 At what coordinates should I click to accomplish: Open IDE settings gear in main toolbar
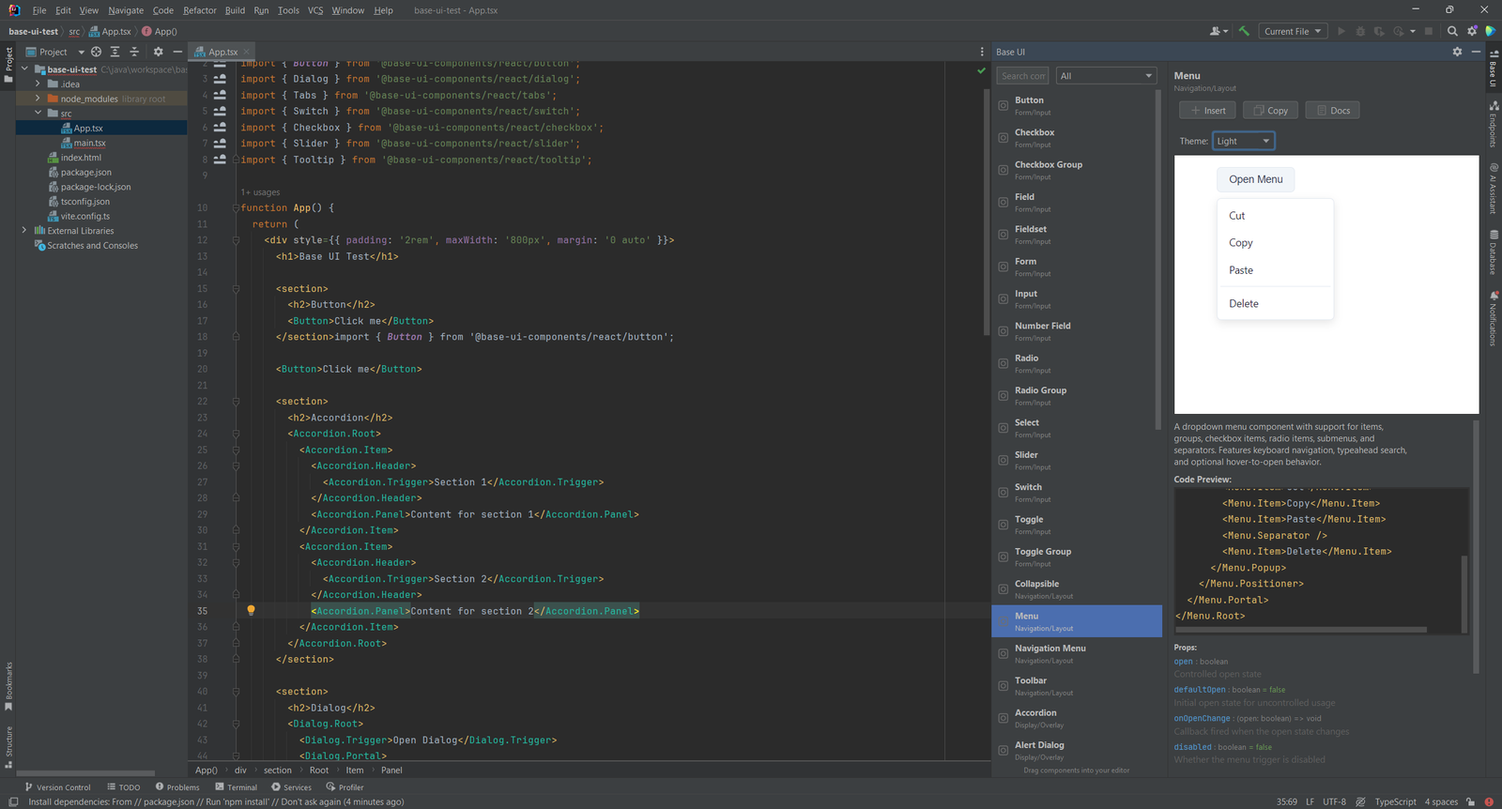tap(1472, 31)
